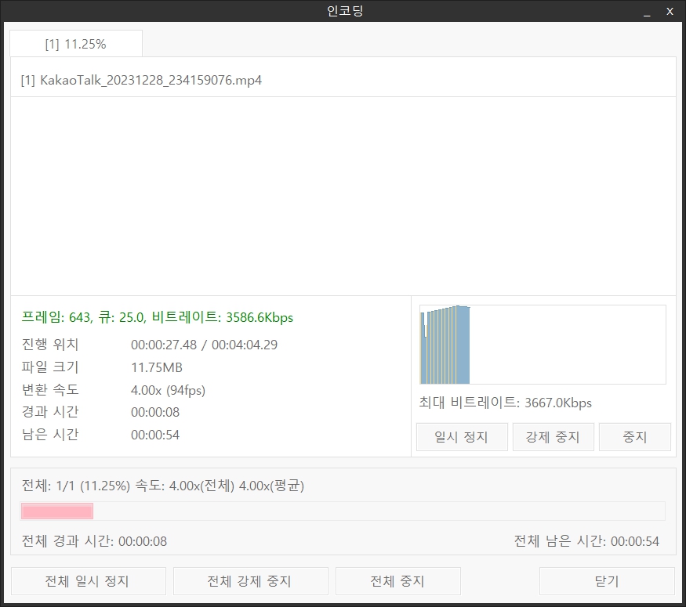Screen dimensions: 686x607
Task: Click the 일시 정지 (Pause) button
Action: [461, 436]
